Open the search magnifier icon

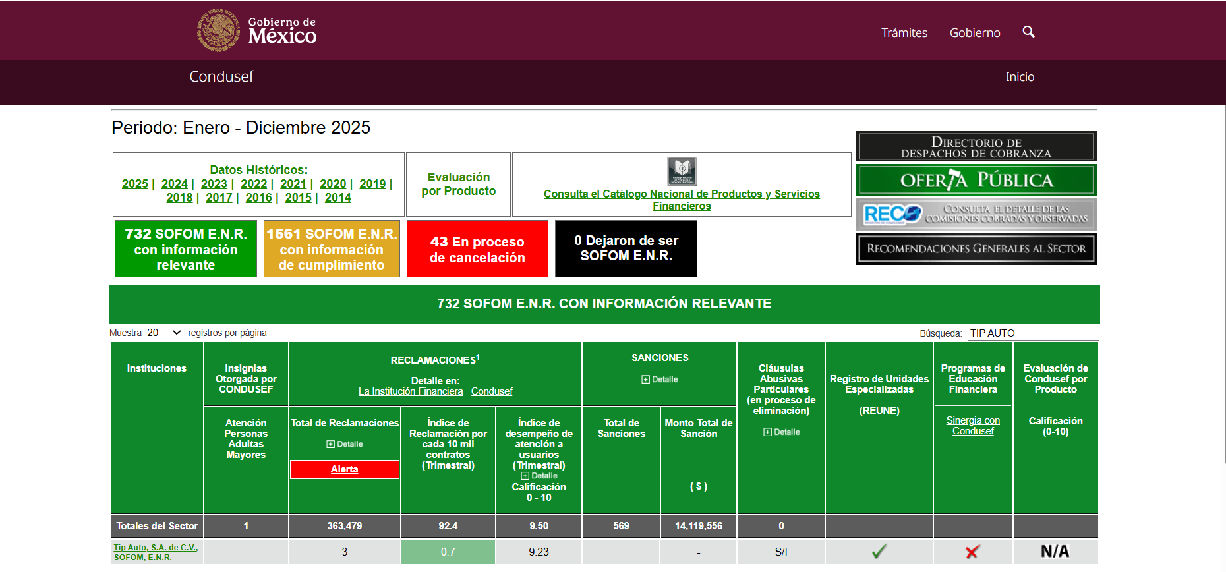pyautogui.click(x=1028, y=32)
